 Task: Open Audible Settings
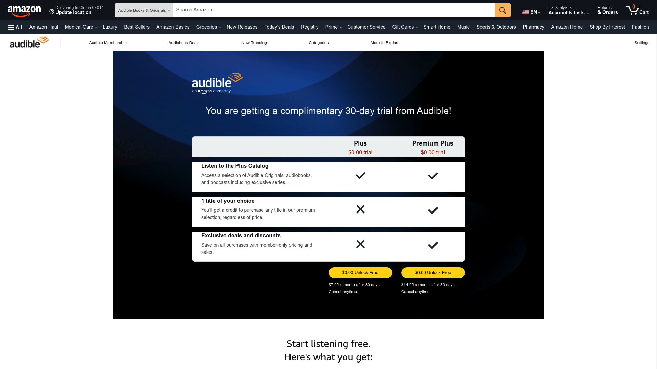point(642,43)
